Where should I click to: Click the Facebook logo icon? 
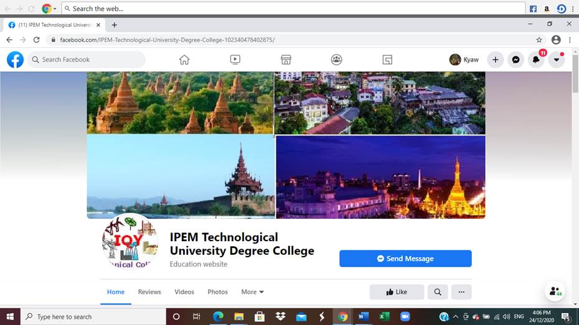tap(15, 60)
